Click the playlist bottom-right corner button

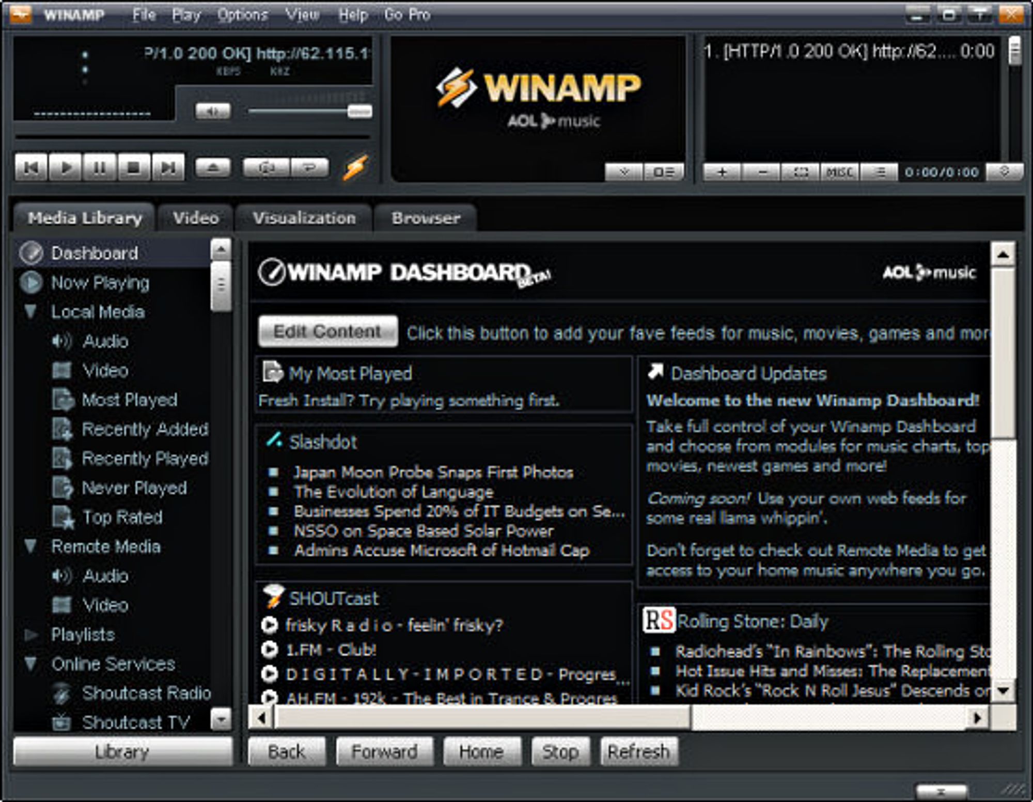pos(1004,172)
